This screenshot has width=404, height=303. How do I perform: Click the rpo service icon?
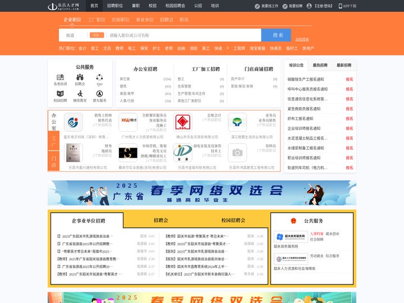pos(99,77)
